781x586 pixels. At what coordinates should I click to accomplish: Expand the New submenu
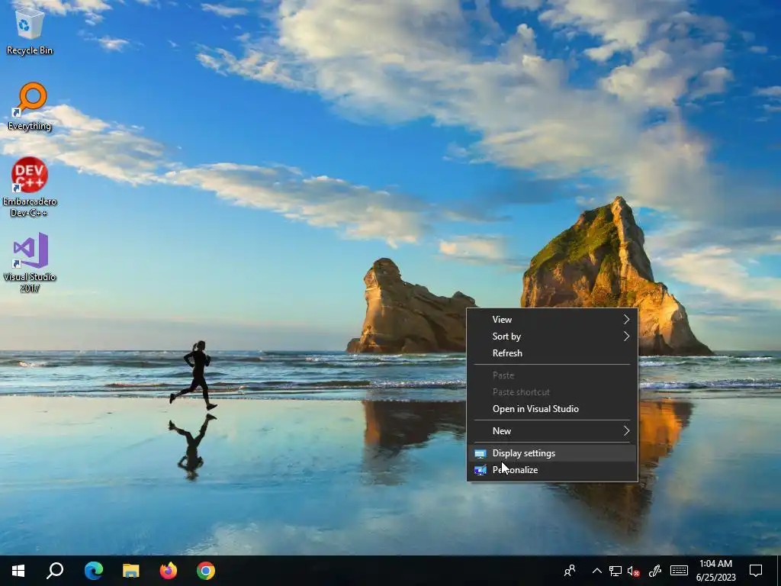[x=552, y=431]
